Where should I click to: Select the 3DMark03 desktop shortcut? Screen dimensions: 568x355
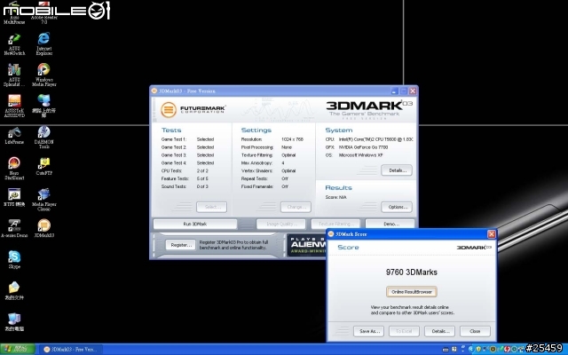coord(43,229)
